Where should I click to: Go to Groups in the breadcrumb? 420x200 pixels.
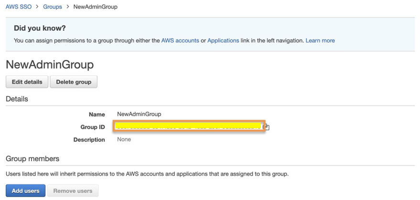(53, 7)
